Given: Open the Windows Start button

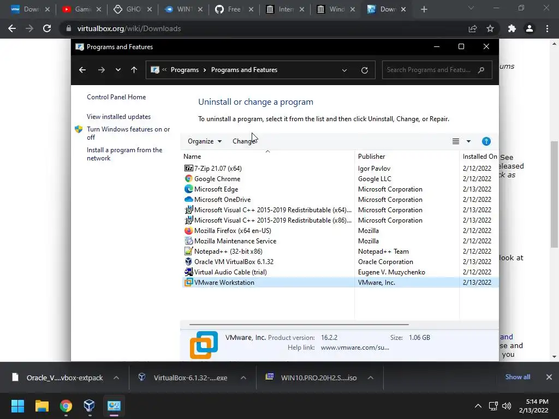Looking at the screenshot, I should click(17, 406).
